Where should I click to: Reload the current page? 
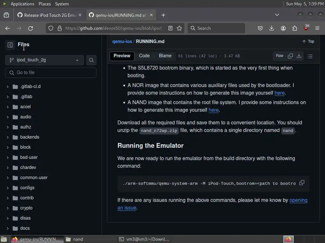click(x=30, y=28)
